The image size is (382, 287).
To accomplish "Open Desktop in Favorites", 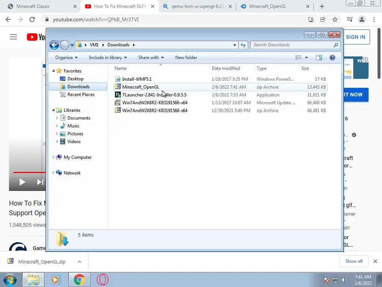I will tap(75, 79).
